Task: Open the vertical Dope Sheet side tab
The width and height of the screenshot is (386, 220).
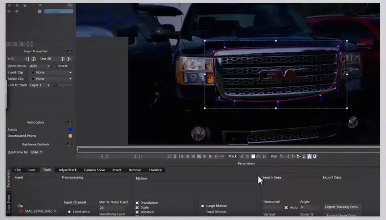Action: [x=8, y=204]
